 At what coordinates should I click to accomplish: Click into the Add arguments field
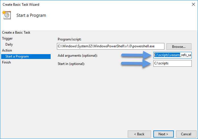point(172,55)
